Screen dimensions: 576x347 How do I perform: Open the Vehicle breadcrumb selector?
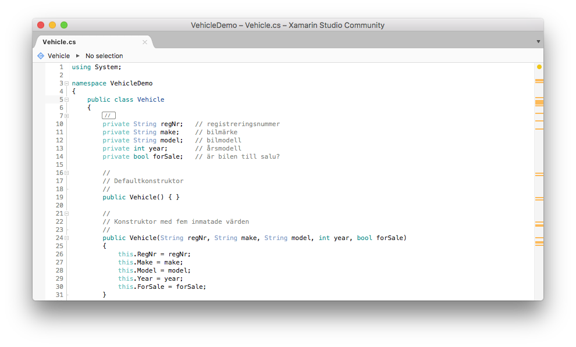[x=58, y=56]
